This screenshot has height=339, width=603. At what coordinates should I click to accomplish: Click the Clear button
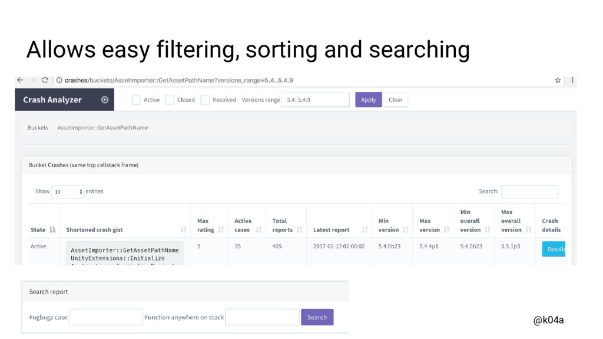point(395,100)
